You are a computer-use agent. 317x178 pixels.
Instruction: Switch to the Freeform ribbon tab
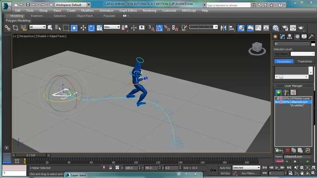[x=37, y=16]
